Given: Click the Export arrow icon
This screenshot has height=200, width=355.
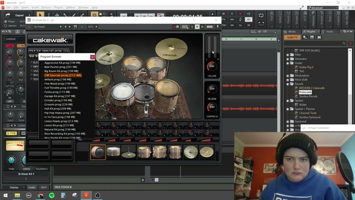Looking at the screenshot, I should (x=8, y=15).
